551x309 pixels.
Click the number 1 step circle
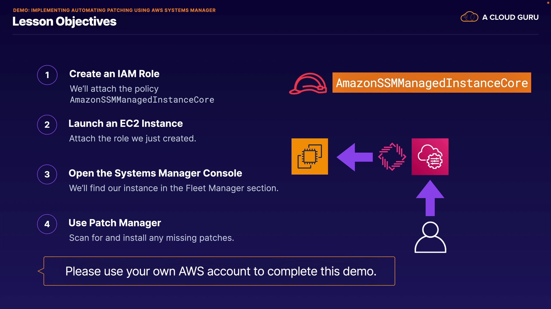(x=47, y=75)
